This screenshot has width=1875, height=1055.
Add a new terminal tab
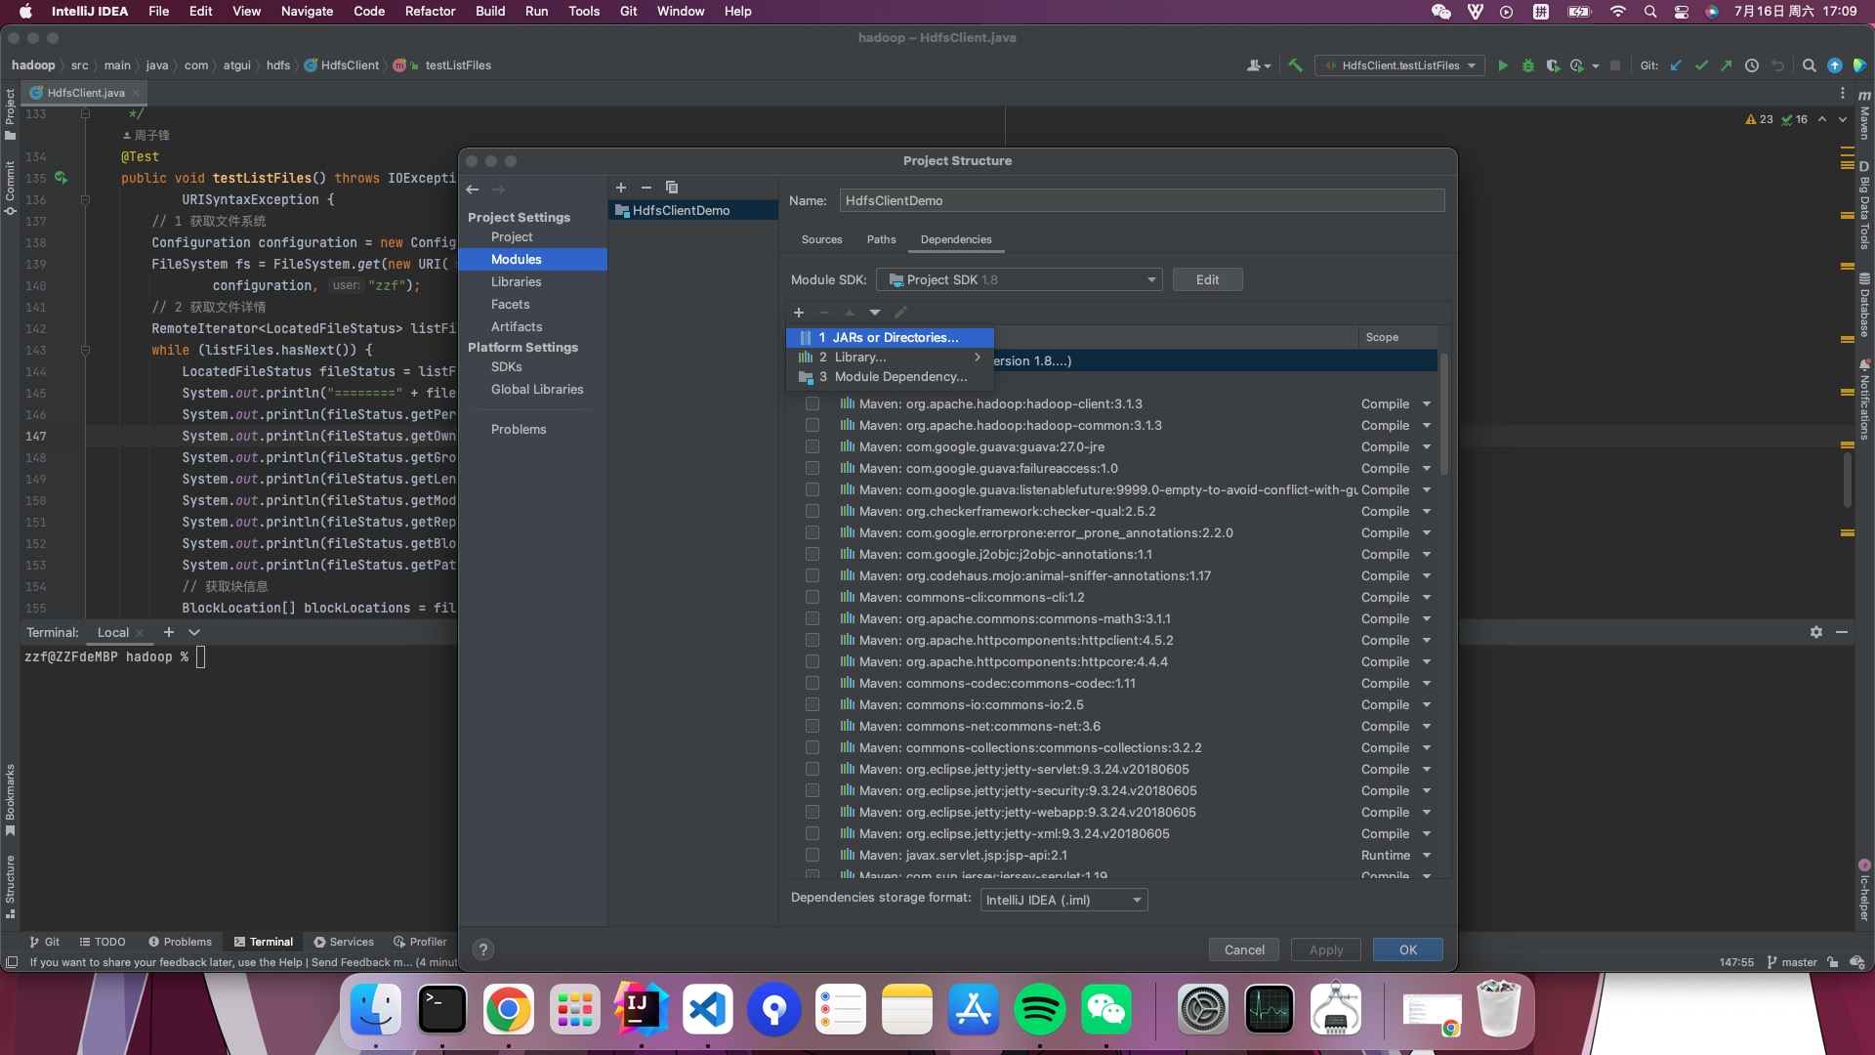169,632
